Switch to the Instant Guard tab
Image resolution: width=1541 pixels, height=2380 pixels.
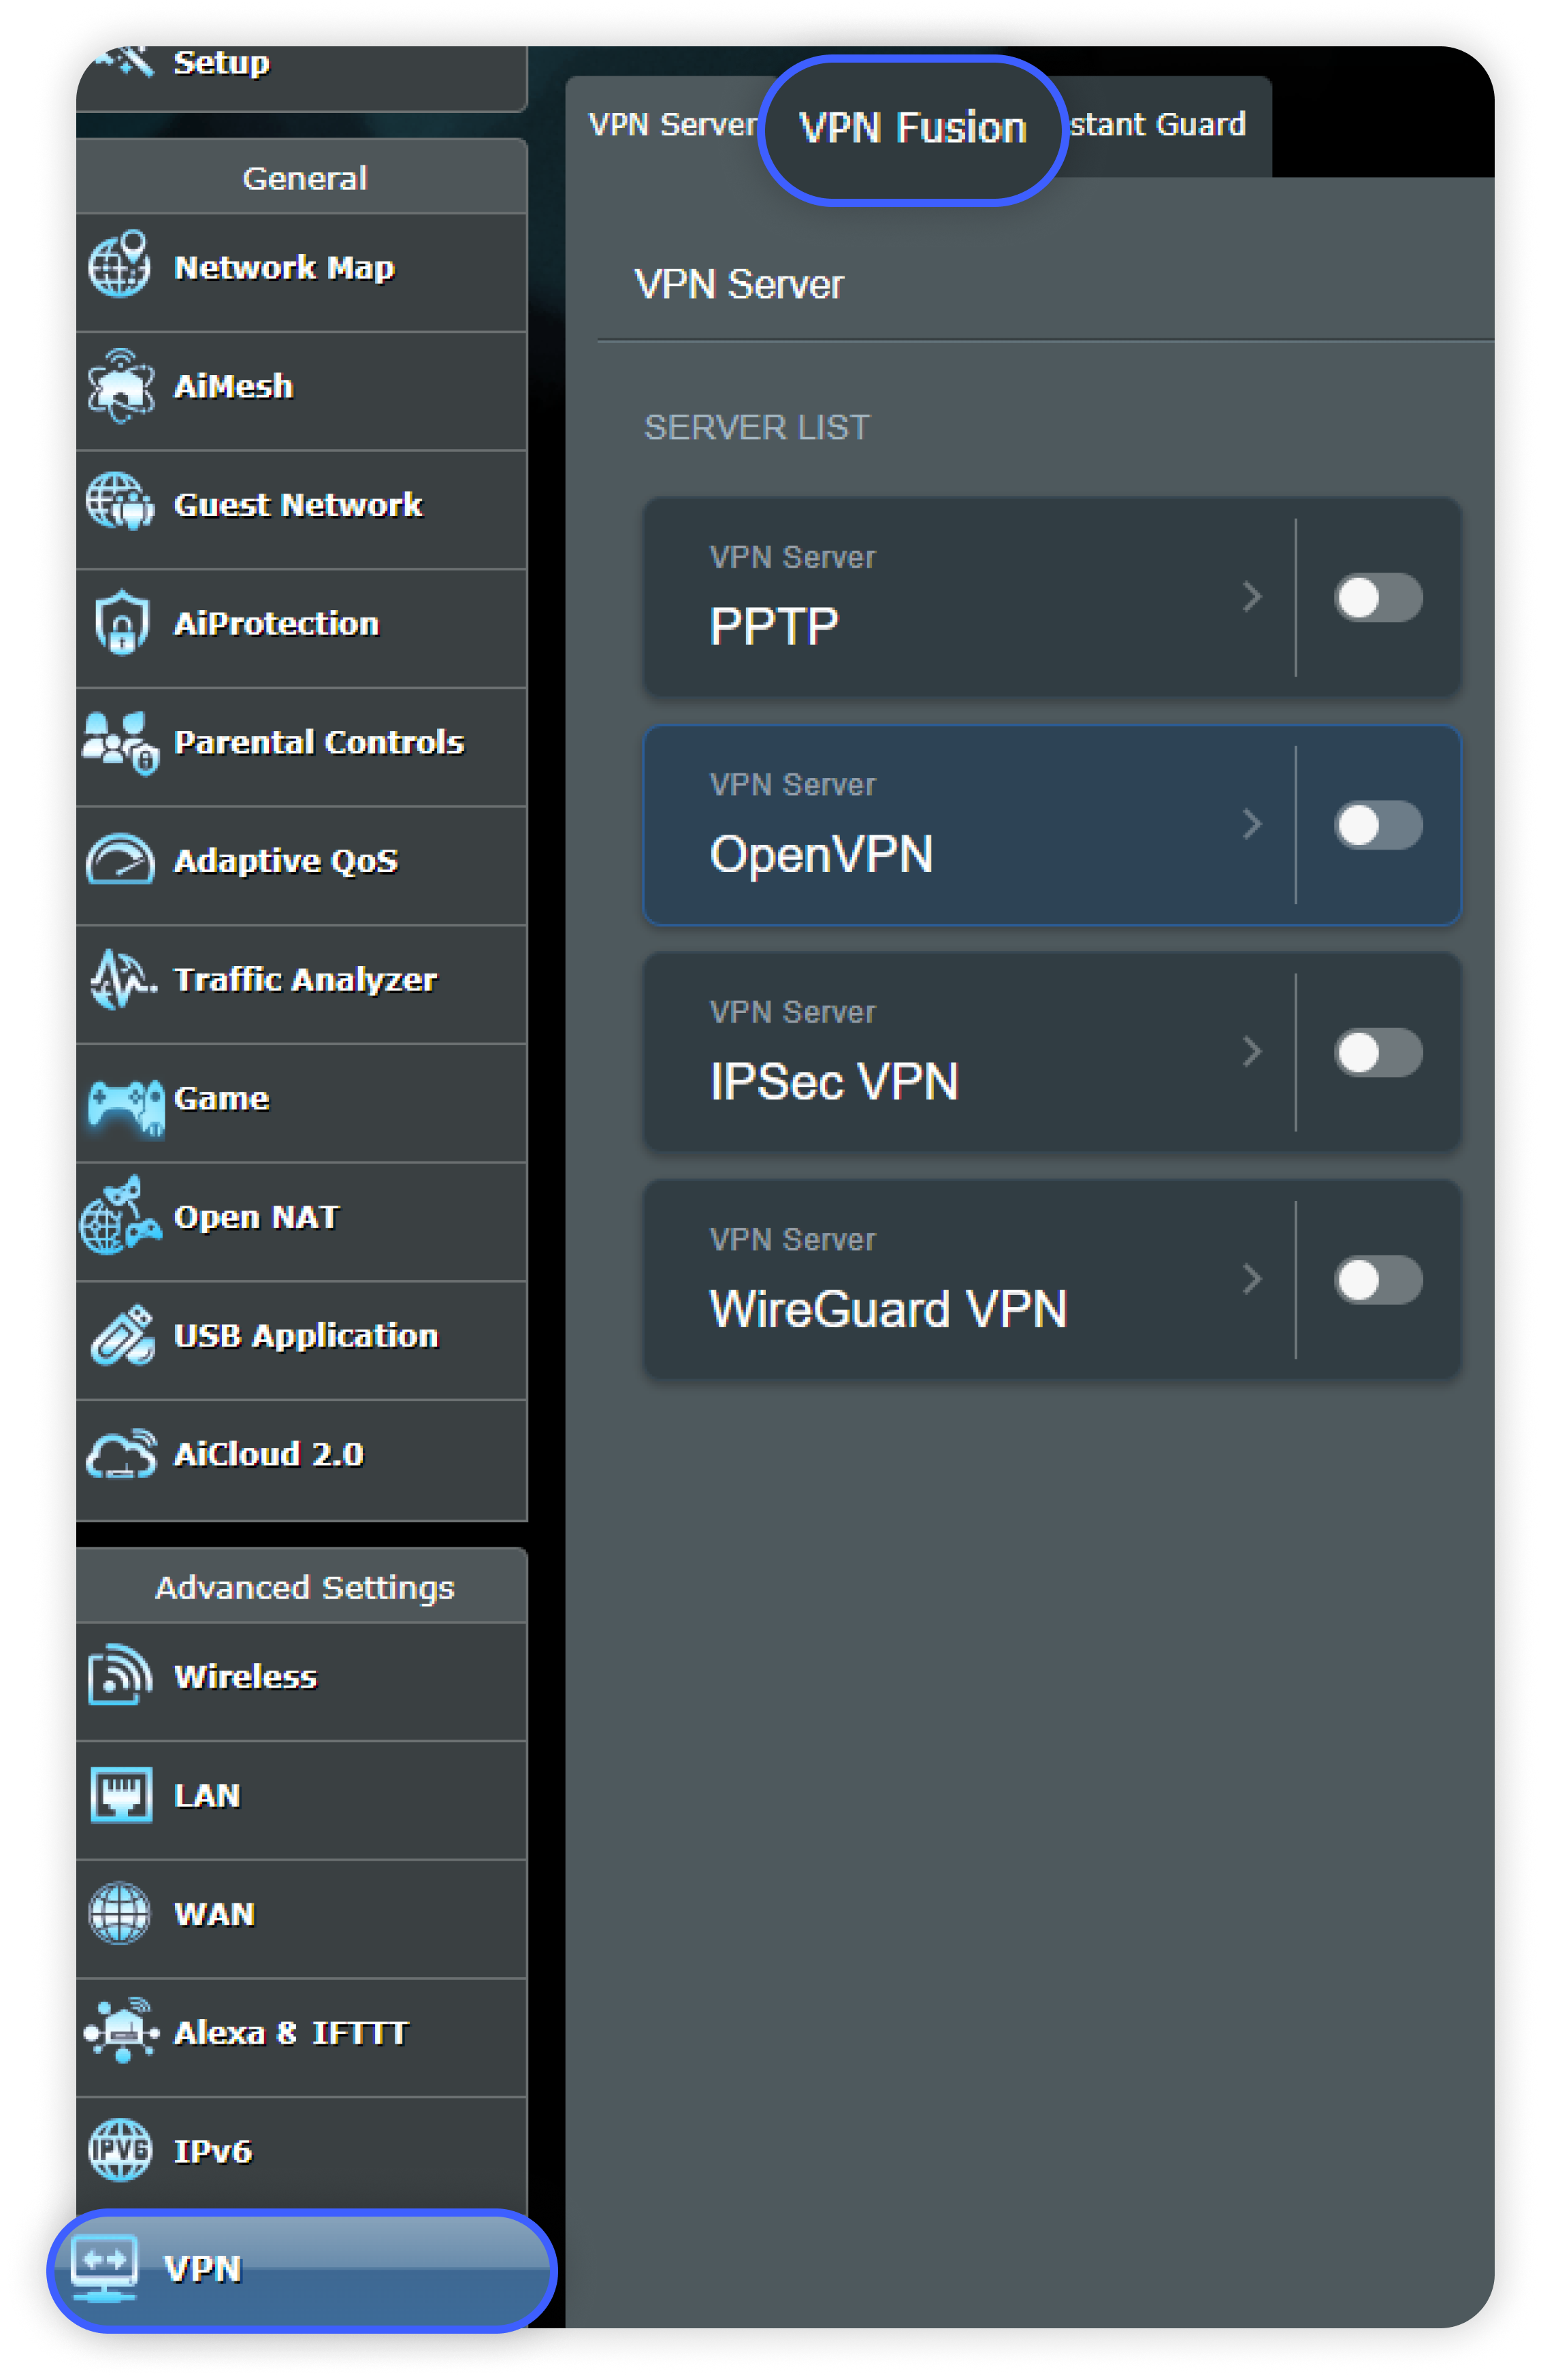tap(1157, 125)
